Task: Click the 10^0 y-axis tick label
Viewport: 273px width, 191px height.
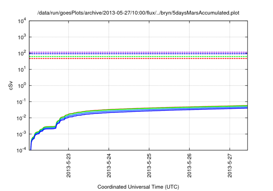Action: click(x=22, y=85)
